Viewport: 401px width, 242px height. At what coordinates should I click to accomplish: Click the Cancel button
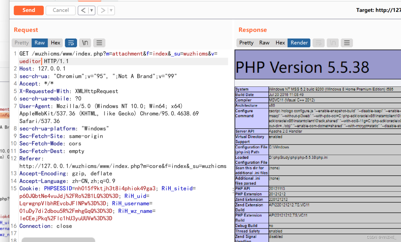[x=61, y=10]
